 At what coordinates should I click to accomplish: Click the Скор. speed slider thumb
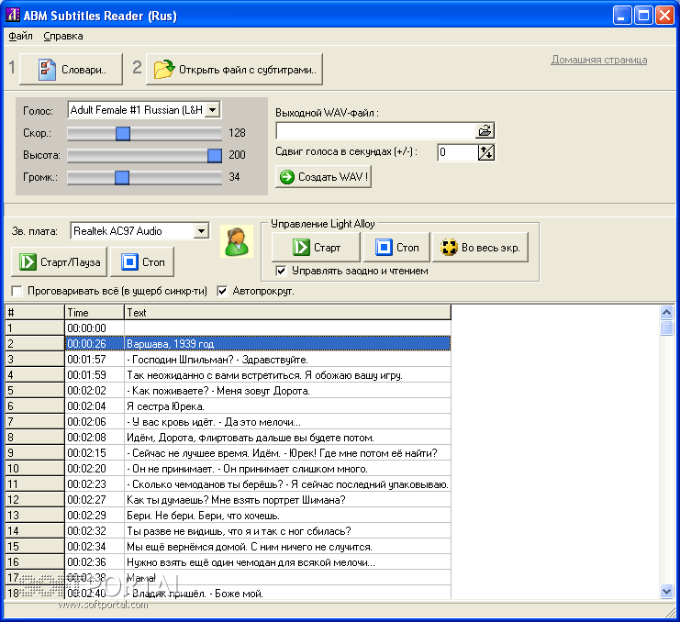coord(123,134)
